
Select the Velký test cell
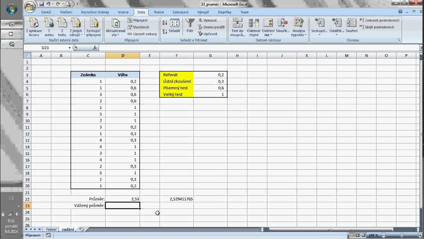177,94
